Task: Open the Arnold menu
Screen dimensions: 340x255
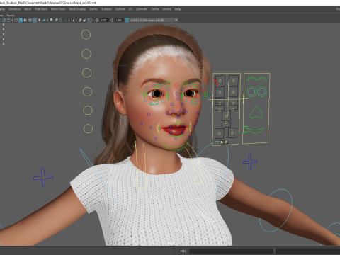Action: tap(166, 9)
